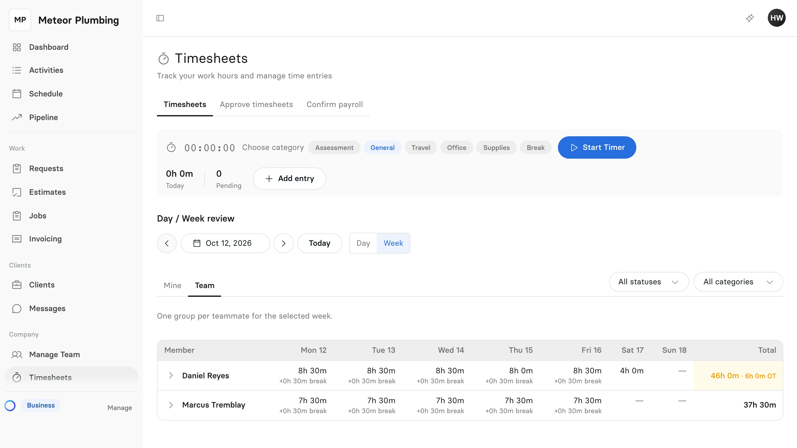Toggle the sidebar panel icon
The height and width of the screenshot is (448, 797).
tap(160, 18)
